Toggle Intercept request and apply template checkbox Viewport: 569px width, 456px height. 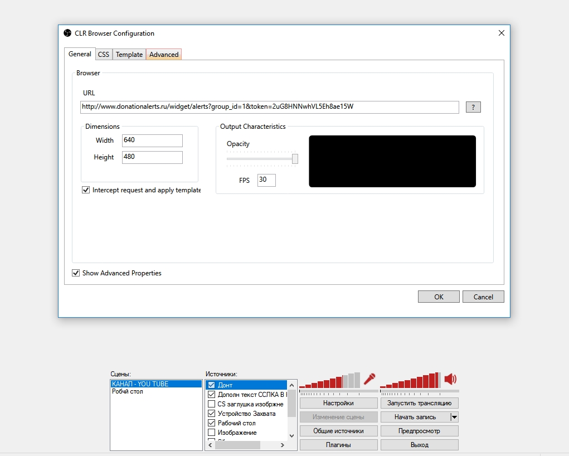[86, 190]
